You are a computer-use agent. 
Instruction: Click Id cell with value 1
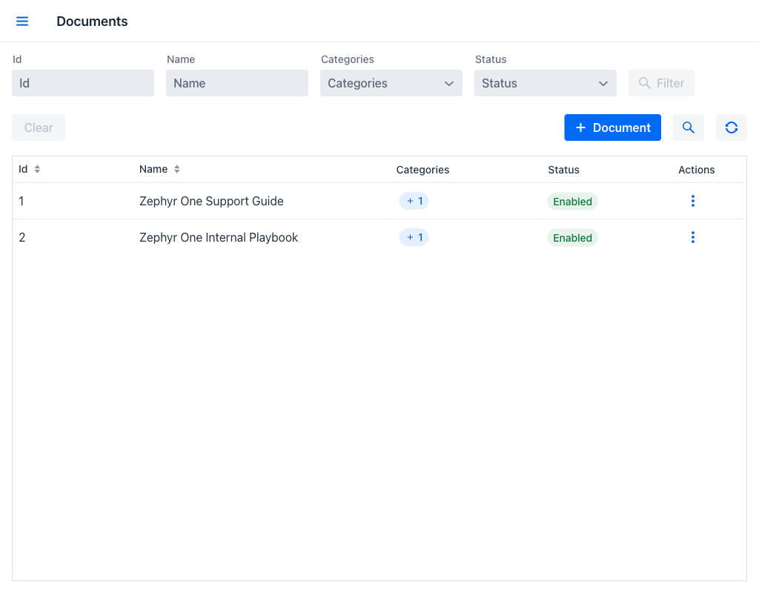(x=21, y=201)
